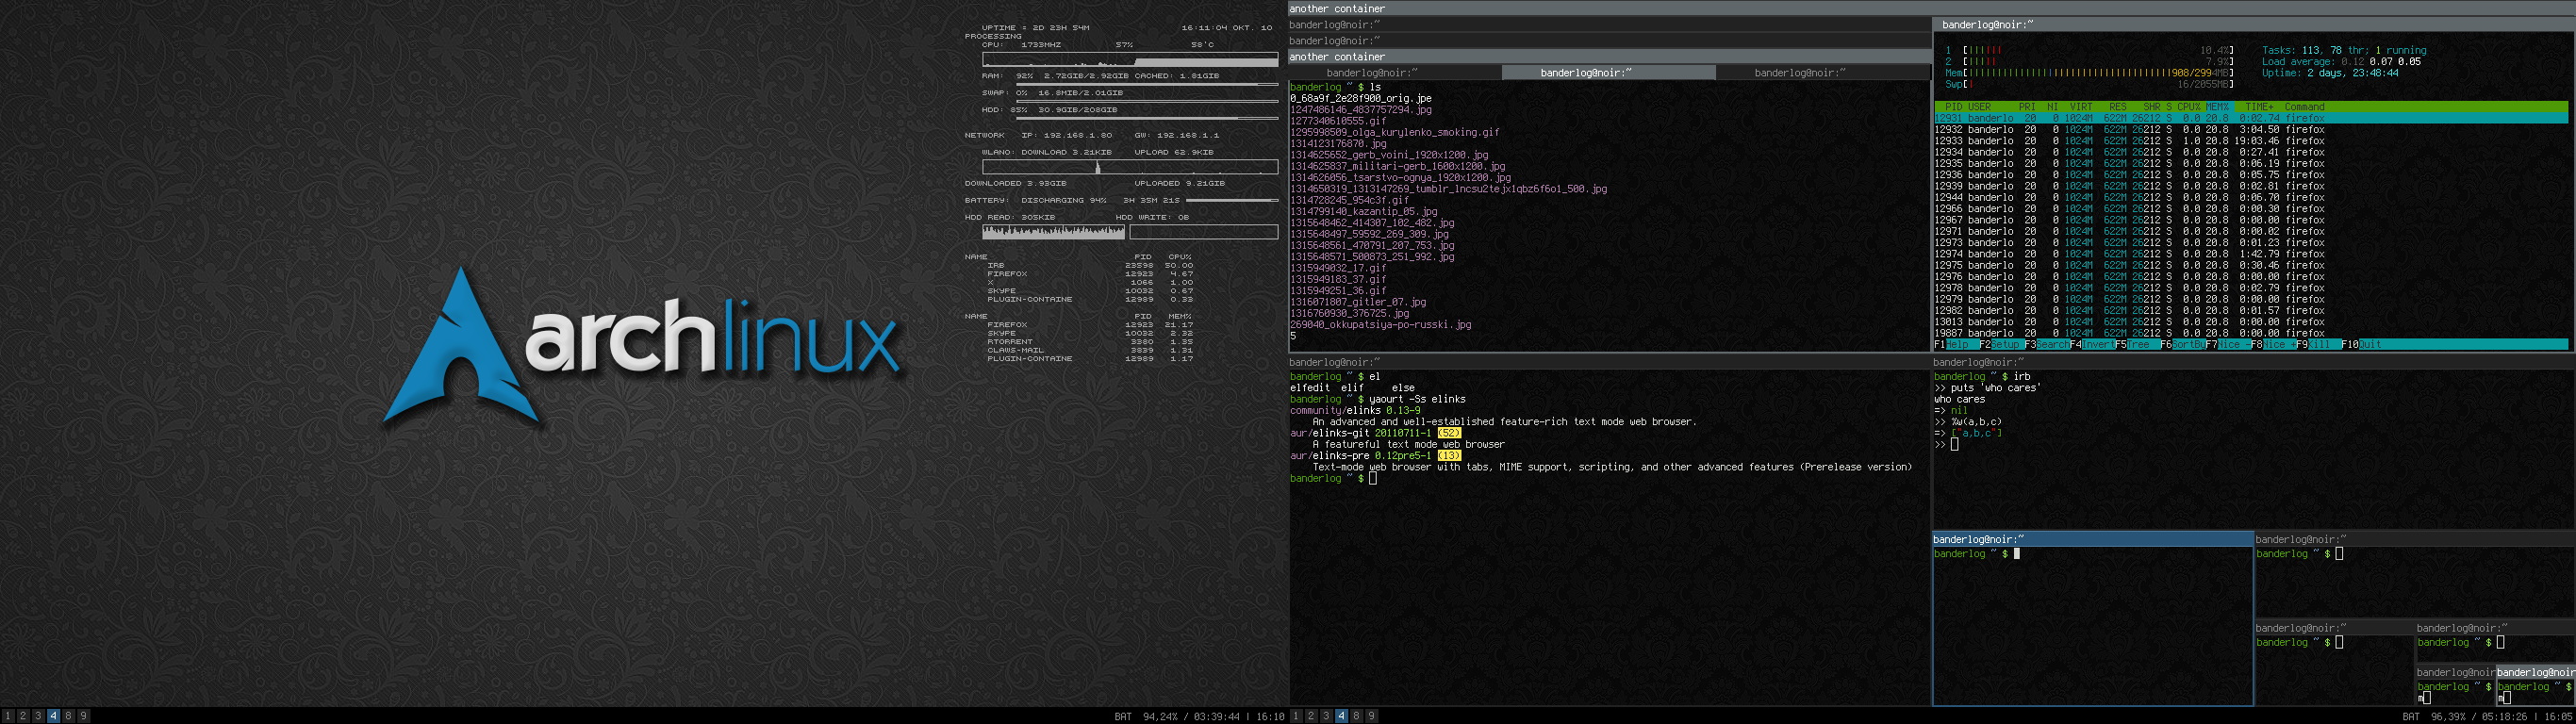Image resolution: width=2576 pixels, height=724 pixels.
Task: Select active workspace 4 on the right monitor bar
Action: click(x=1341, y=716)
